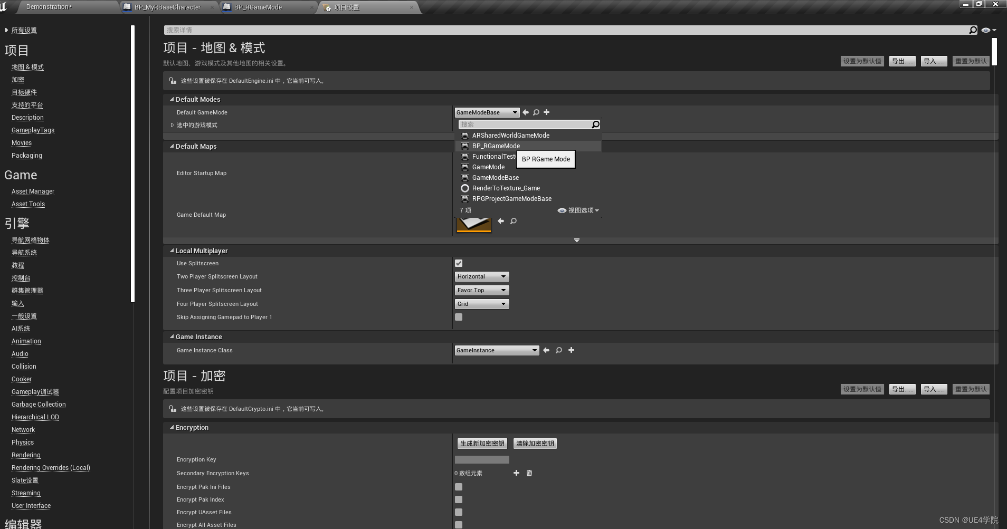Open the Two Player Splitscreen Layout dropdown
This screenshot has width=1007, height=529.
click(481, 276)
